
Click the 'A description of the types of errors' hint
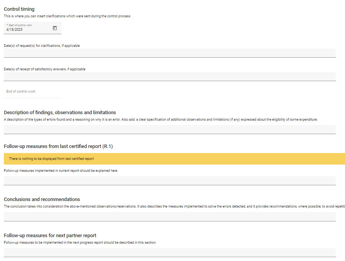click(x=160, y=120)
